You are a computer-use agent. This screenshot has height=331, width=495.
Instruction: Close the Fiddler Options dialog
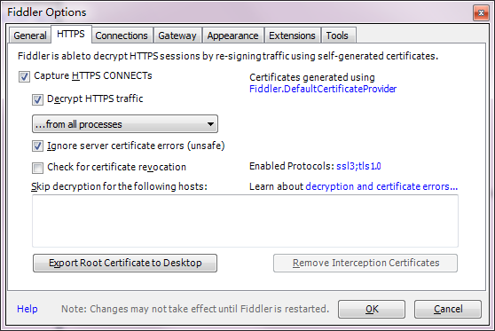click(x=481, y=13)
